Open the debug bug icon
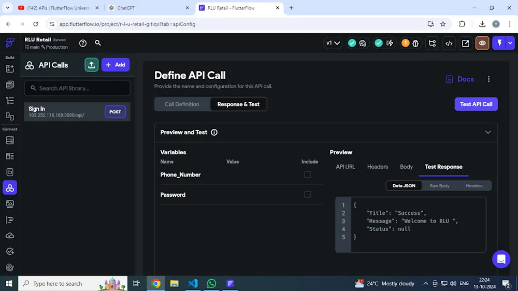The width and height of the screenshot is (518, 291). point(415,43)
